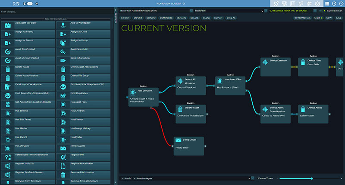Select the Assign As Friend blidget icon
This screenshot has width=345, height=185.
(x=8, y=34)
